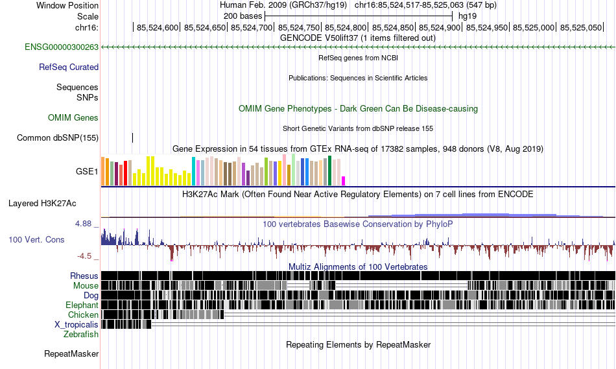Click the GSE1 gene expression label
The image size is (616, 369).
tap(88, 171)
